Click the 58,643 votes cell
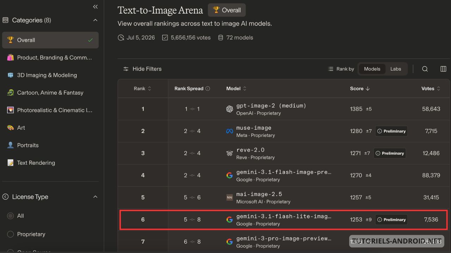The width and height of the screenshot is (451, 253). pos(431,109)
